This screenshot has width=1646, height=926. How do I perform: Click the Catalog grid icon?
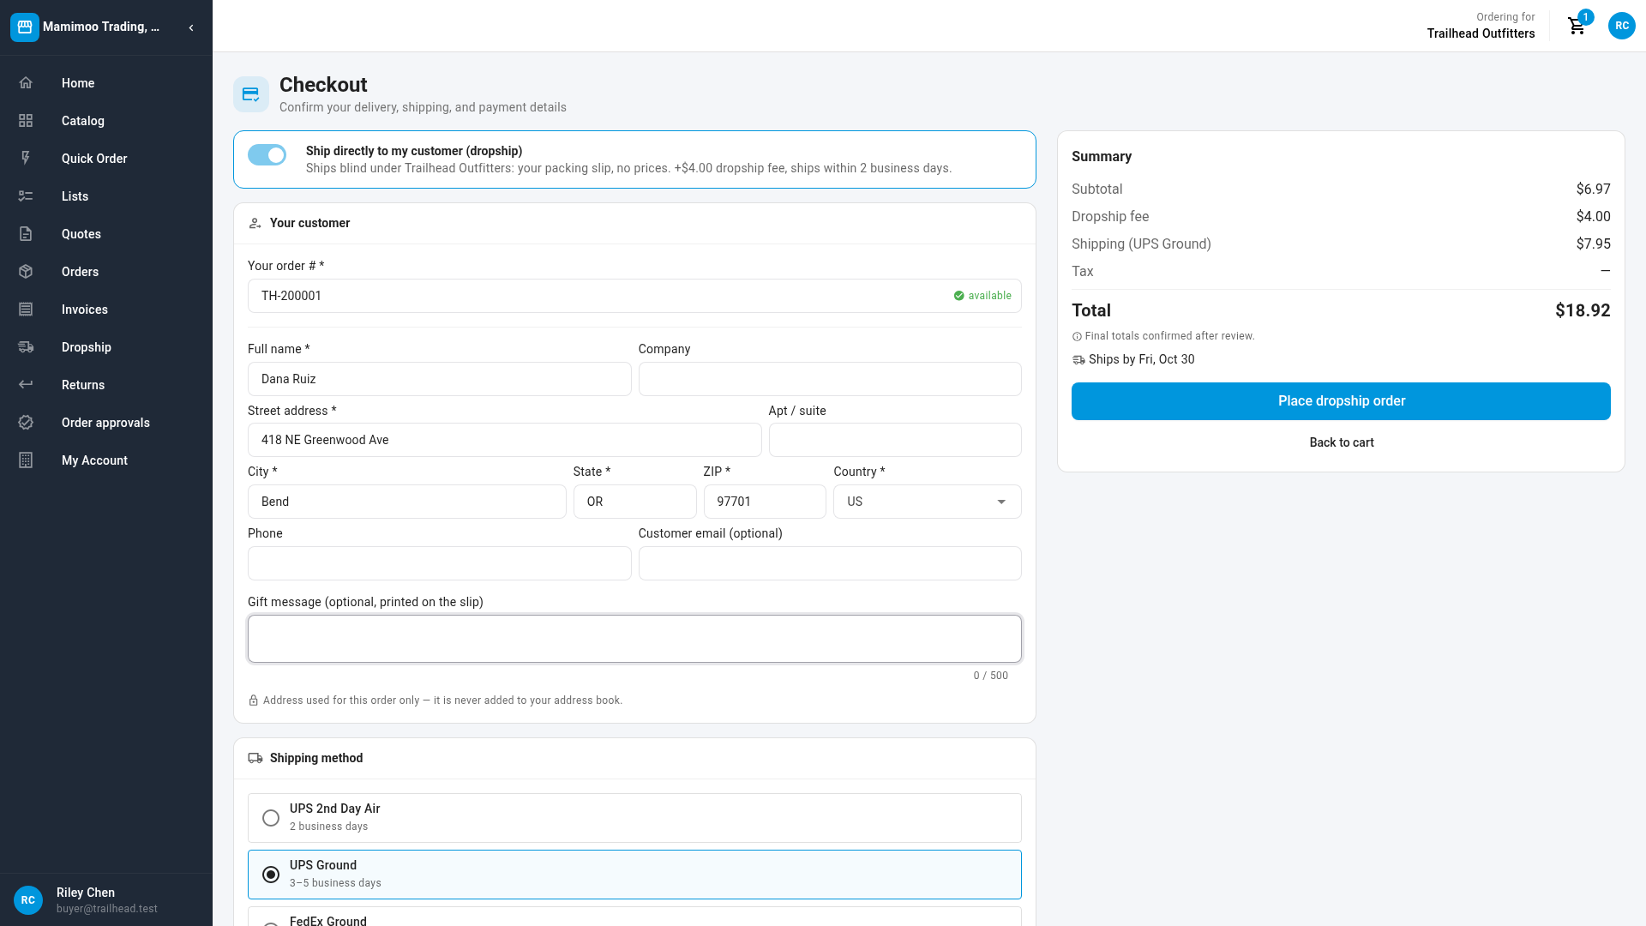click(26, 121)
